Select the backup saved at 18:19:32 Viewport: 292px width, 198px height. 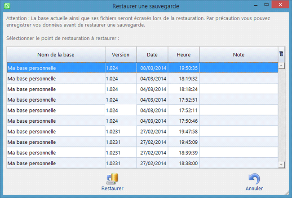pos(56,78)
